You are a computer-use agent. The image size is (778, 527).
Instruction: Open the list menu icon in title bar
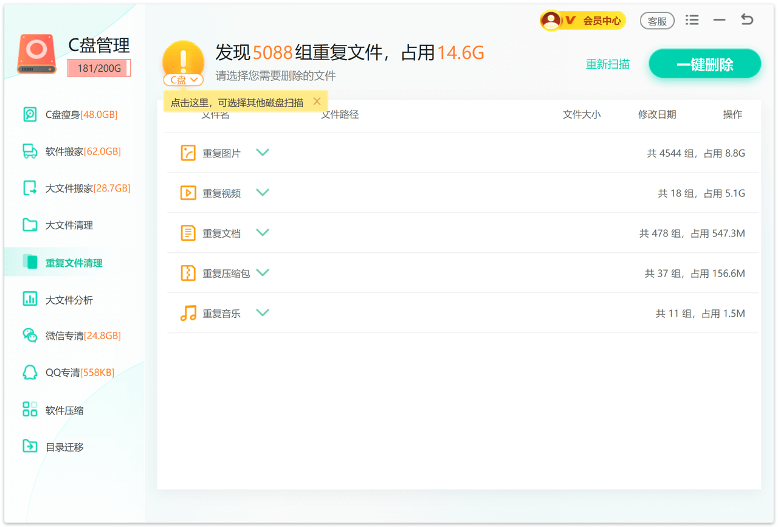(692, 20)
